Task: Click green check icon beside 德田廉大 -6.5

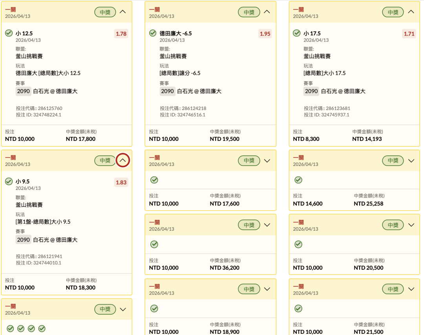Action: click(153, 33)
